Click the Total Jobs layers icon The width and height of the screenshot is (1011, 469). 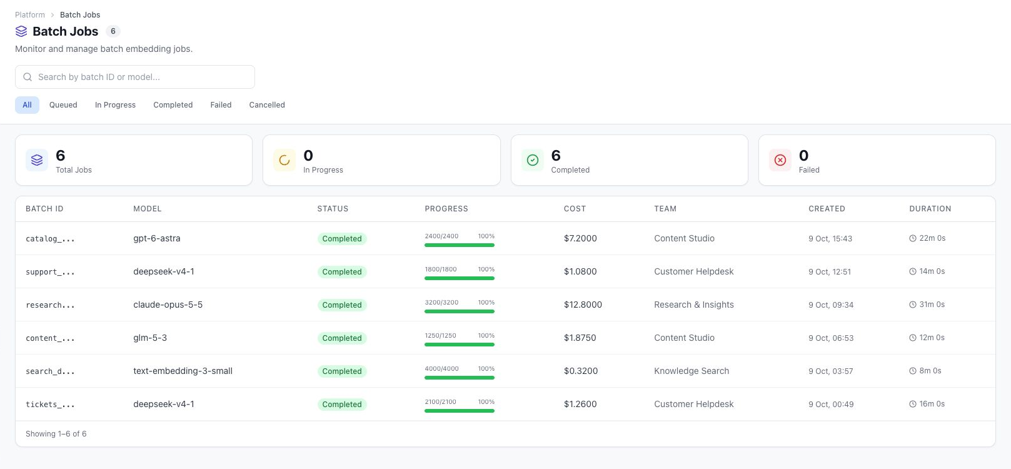click(x=37, y=160)
